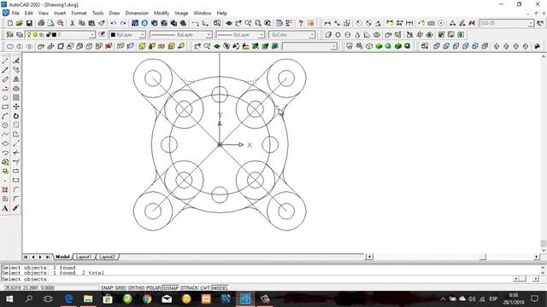Select the Multiline Text tool
This screenshot has height=307, width=547.
pyautogui.click(x=5, y=208)
